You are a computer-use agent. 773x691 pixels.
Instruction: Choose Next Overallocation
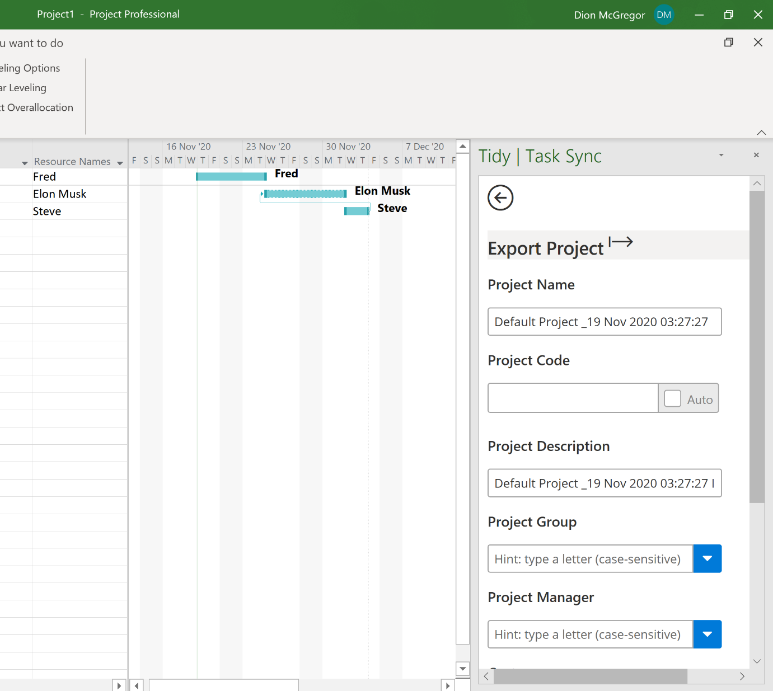[36, 107]
